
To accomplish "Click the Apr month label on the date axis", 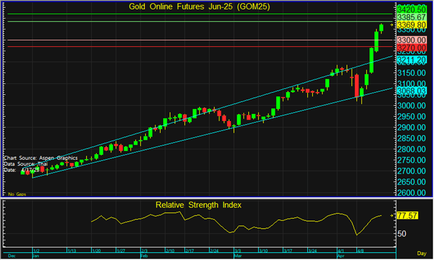I will (341, 256).
